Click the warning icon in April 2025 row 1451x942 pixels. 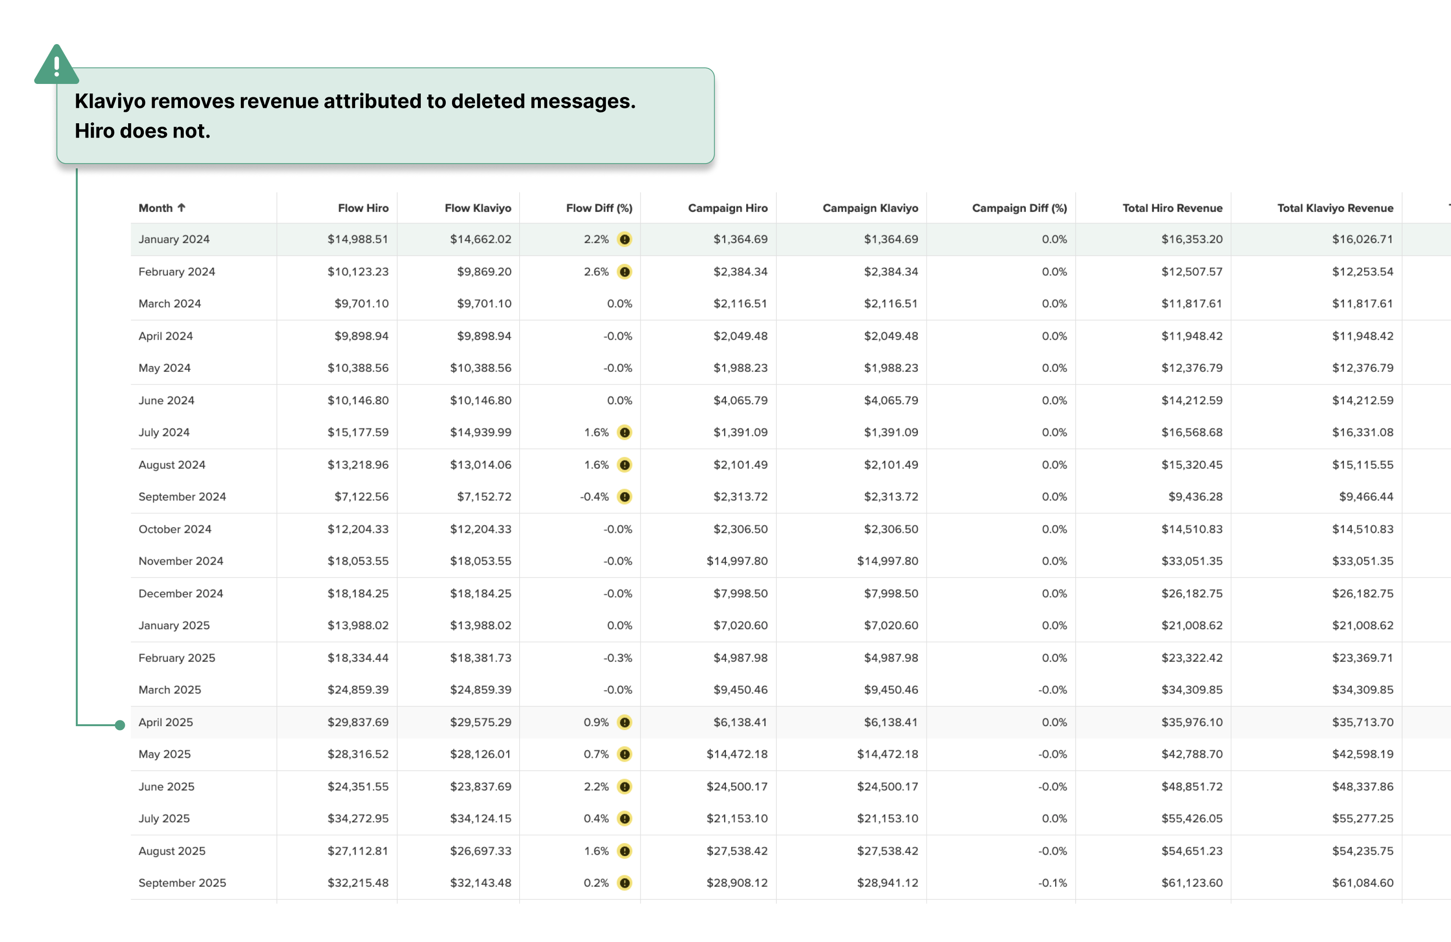click(x=624, y=723)
